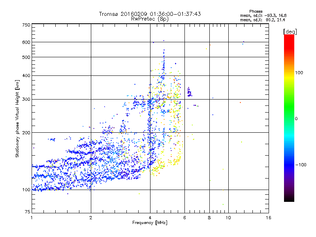
Task: Click the purple echo cluster just past 6 MHz
Action: (x=189, y=92)
